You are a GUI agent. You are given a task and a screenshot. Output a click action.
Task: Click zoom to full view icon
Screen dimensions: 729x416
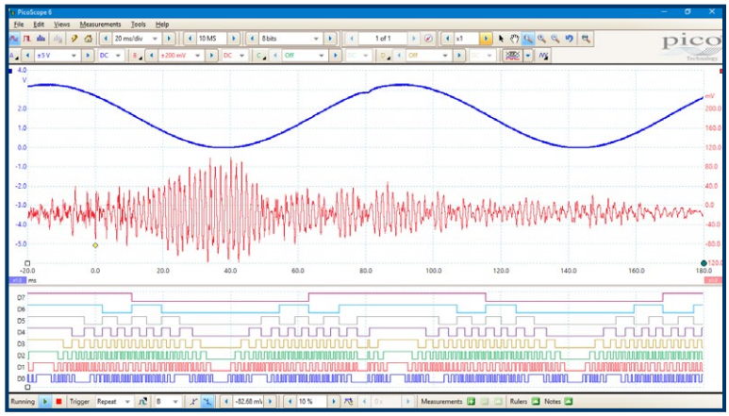586,39
